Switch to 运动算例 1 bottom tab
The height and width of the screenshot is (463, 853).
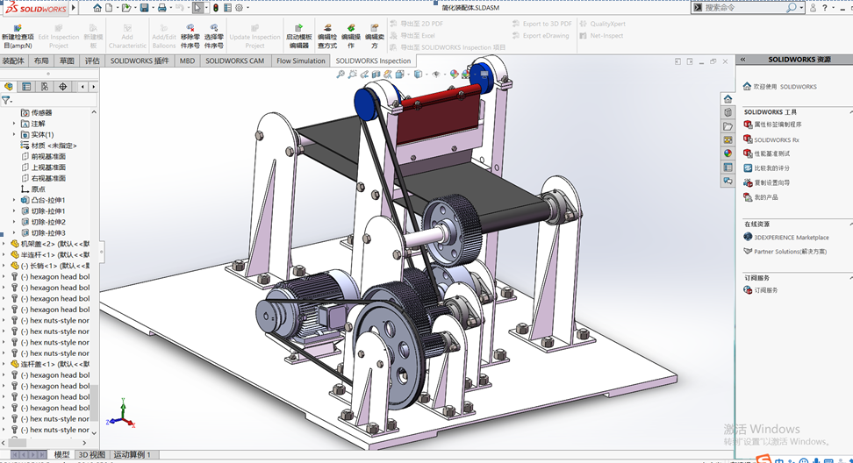(x=133, y=454)
